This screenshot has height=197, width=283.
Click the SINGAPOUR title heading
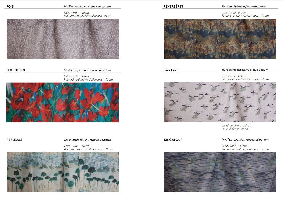(x=173, y=140)
